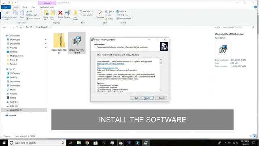Image resolution: width=259 pixels, height=146 pixels.
Task: Open the stopupdates10.com link
Action: pyautogui.click(x=108, y=68)
